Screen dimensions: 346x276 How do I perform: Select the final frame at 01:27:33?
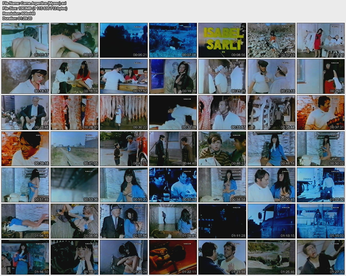click(x=321, y=257)
